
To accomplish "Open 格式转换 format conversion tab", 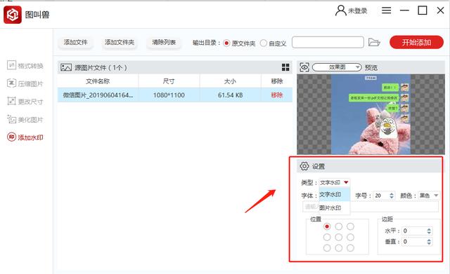I will click(25, 65).
